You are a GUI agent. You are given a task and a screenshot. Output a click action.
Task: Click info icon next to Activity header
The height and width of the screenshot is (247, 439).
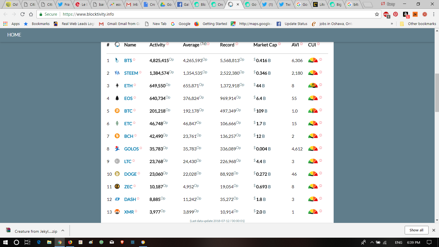(x=167, y=44)
